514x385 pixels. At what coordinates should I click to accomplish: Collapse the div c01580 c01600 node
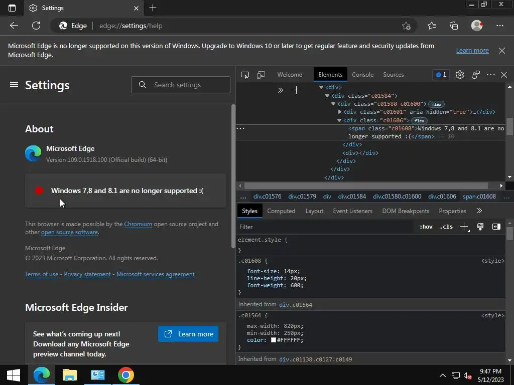point(333,104)
